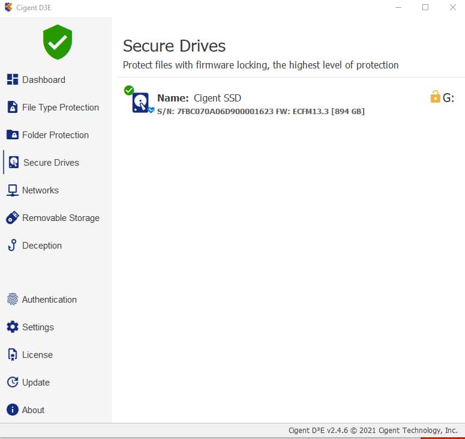Open the Dashboard grid icon
465x439 pixels.
click(13, 79)
